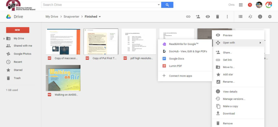Click the blue search button
Viewport: 278px width, 127px height.
(x=167, y=5)
